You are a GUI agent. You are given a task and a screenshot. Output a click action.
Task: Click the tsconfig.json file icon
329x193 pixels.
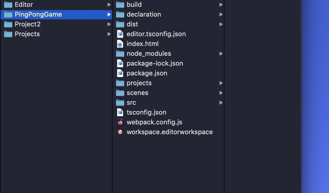(120, 112)
